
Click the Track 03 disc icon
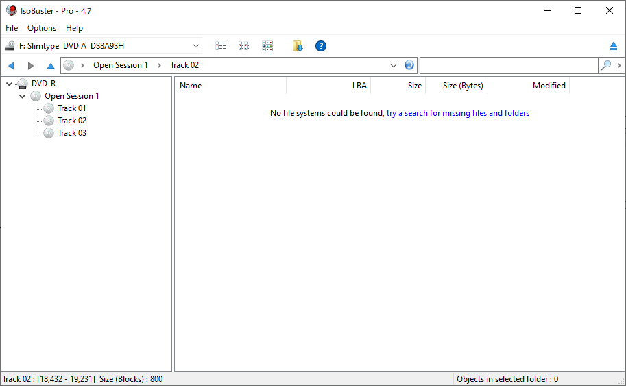pos(49,133)
